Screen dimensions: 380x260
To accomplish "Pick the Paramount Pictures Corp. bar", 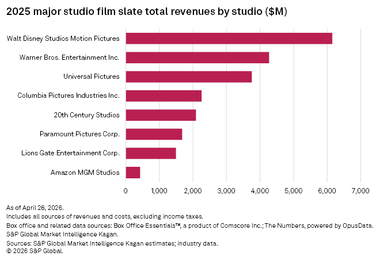I will (x=154, y=134).
